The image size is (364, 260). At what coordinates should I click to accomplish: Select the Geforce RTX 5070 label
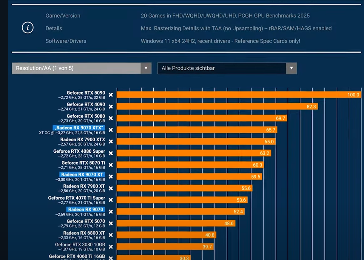point(86,221)
